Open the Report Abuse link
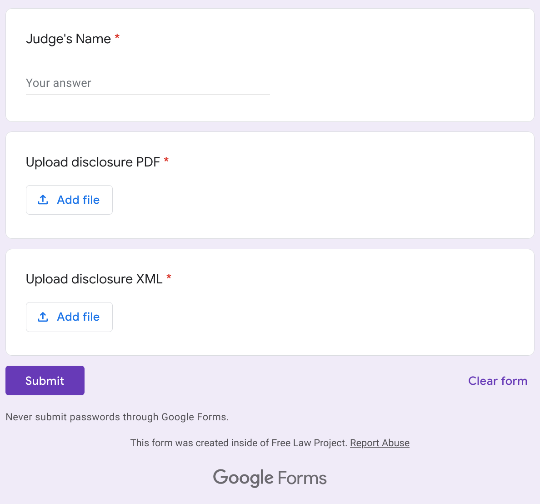Screen dimensions: 540x504 point(380,443)
